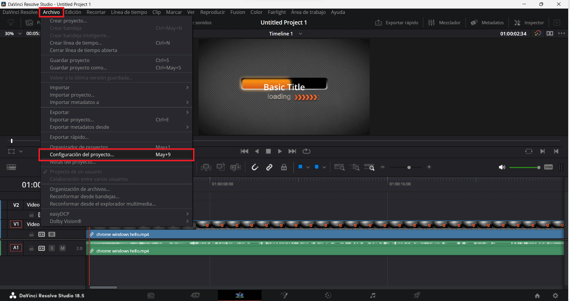Click the detail zoom icon

[x=354, y=167]
